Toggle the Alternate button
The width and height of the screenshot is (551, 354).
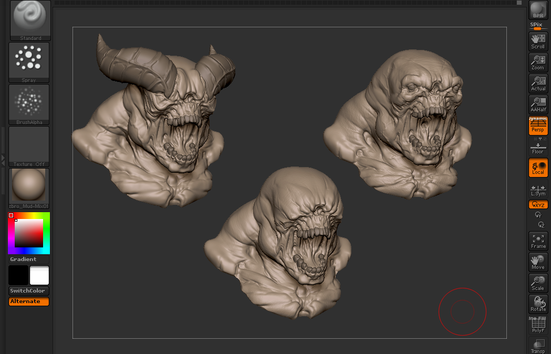29,301
